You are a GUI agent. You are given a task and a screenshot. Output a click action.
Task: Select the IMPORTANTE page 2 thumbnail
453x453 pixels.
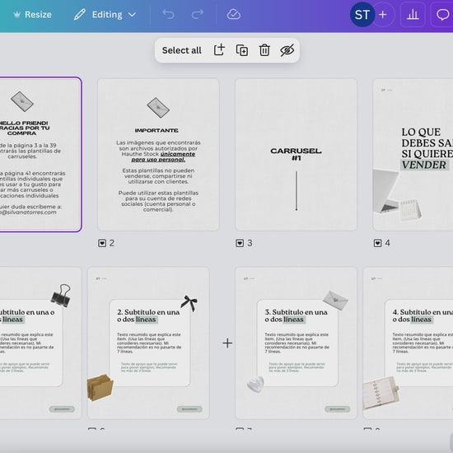pyautogui.click(x=158, y=155)
